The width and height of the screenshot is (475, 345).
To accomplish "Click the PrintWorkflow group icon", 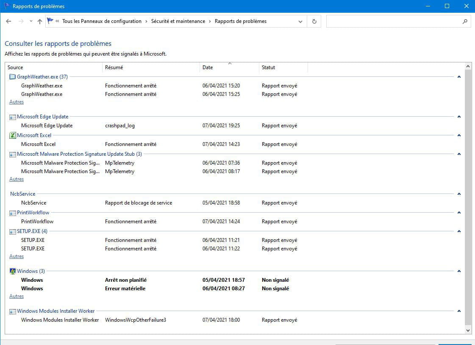I will (12, 213).
